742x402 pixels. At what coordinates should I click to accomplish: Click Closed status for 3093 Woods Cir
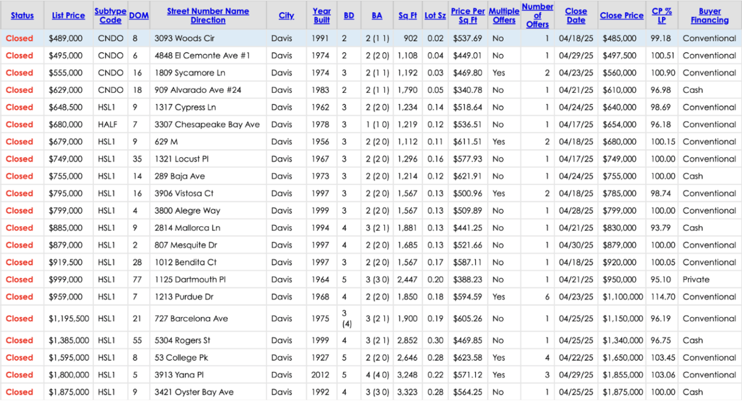(20, 38)
